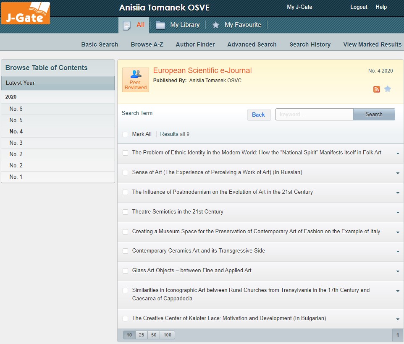Expand the Kalofer Lace article arrow
This screenshot has width=404, height=344.
pos(398,319)
